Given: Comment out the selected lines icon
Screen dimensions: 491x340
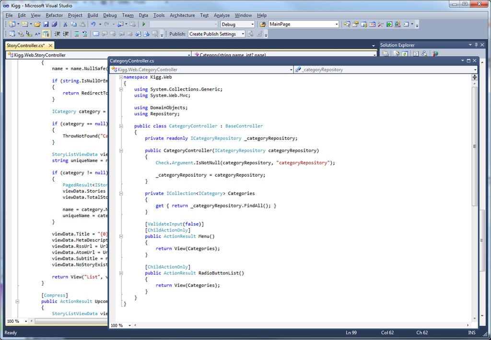Looking at the screenshot, I should (76, 34).
